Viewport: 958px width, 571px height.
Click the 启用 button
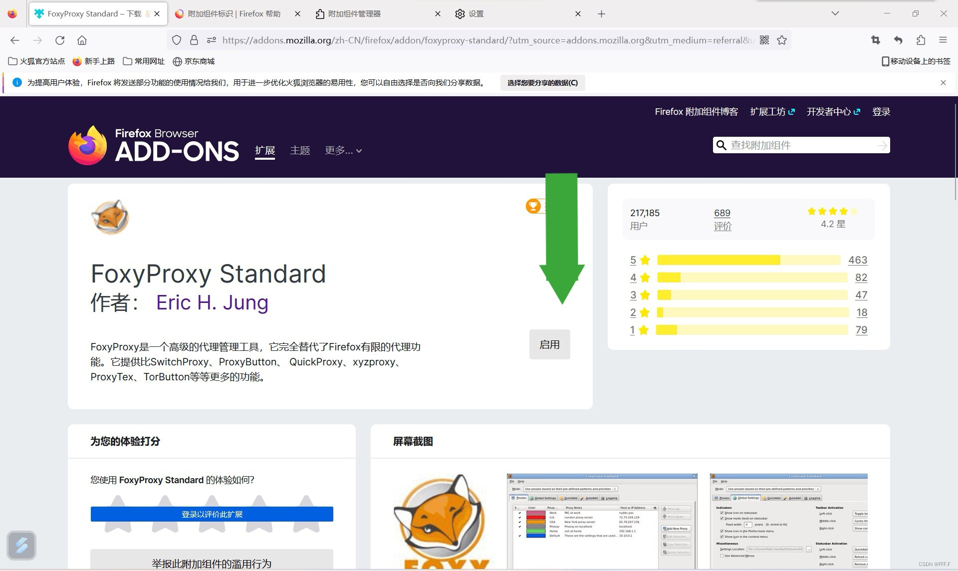[x=549, y=344]
